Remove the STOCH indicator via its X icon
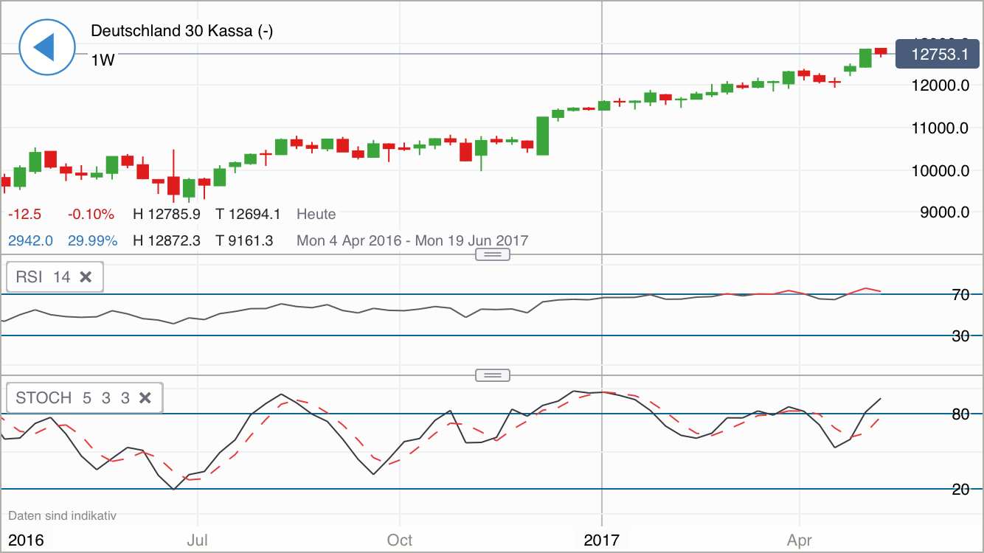This screenshot has width=984, height=553. pos(145,397)
